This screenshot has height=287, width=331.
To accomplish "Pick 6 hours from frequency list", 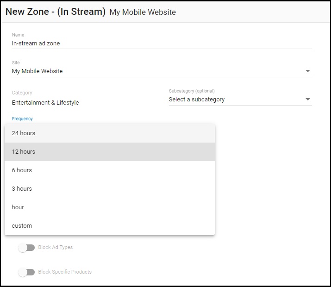I will [110, 170].
